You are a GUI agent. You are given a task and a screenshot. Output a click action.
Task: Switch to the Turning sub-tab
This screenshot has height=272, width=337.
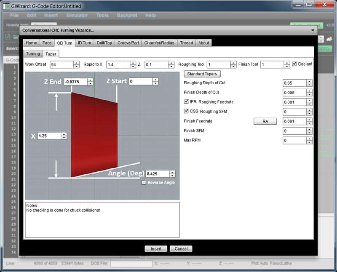click(32, 54)
